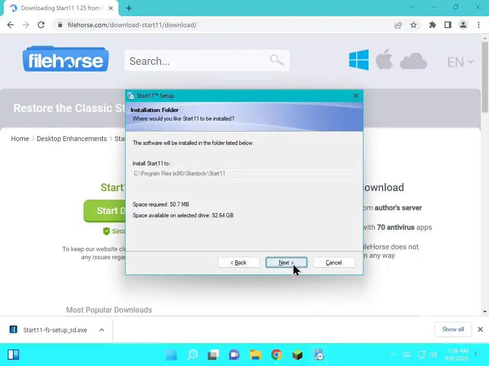Open File Explorer from taskbar
489x366 pixels.
pos(255,355)
